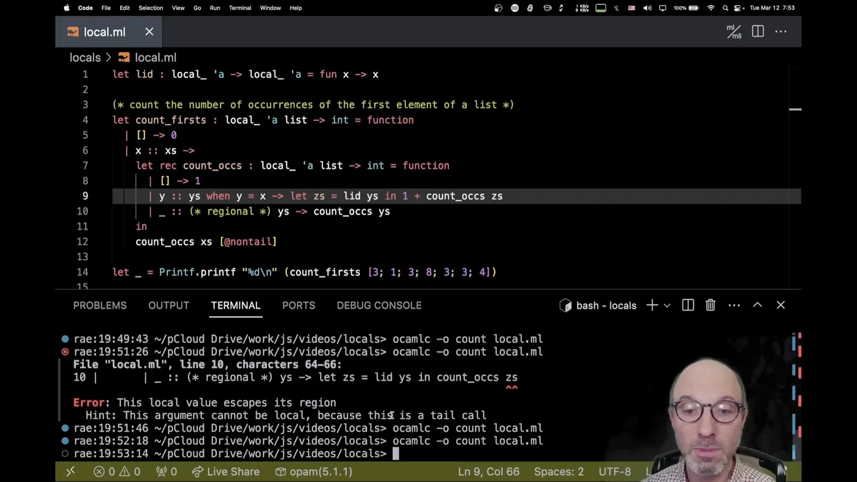Open remote window status bar icon

tap(70, 471)
